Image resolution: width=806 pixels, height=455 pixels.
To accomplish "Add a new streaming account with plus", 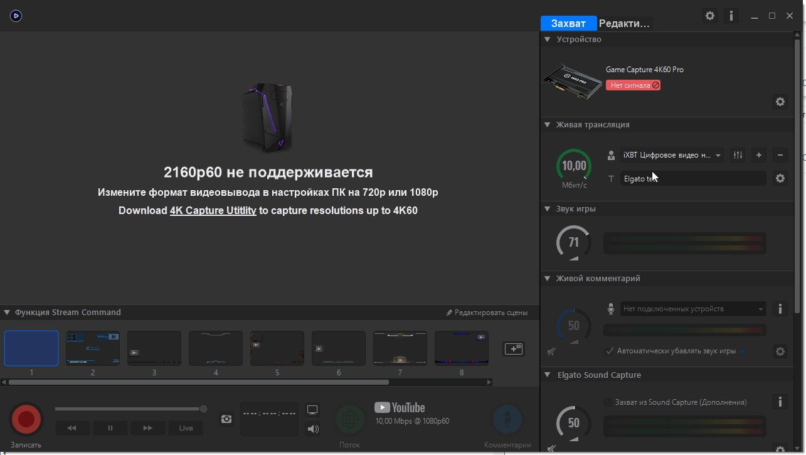I will click(759, 155).
